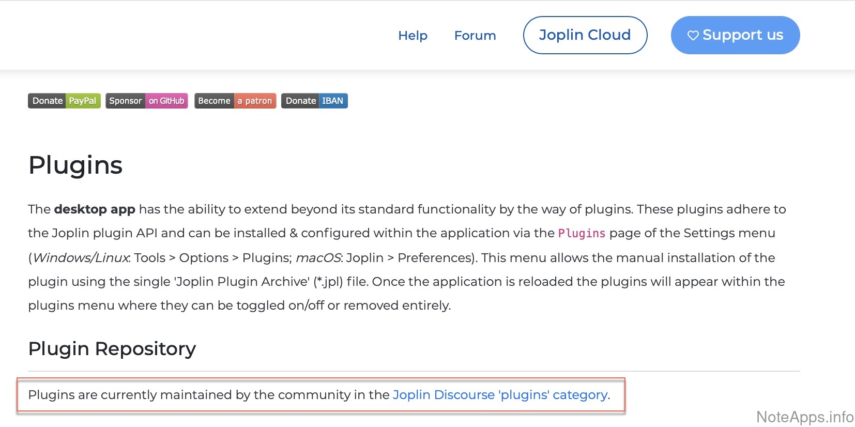
Task: Click the 'Joplin Plugin Archive' phrase
Action: tap(243, 282)
